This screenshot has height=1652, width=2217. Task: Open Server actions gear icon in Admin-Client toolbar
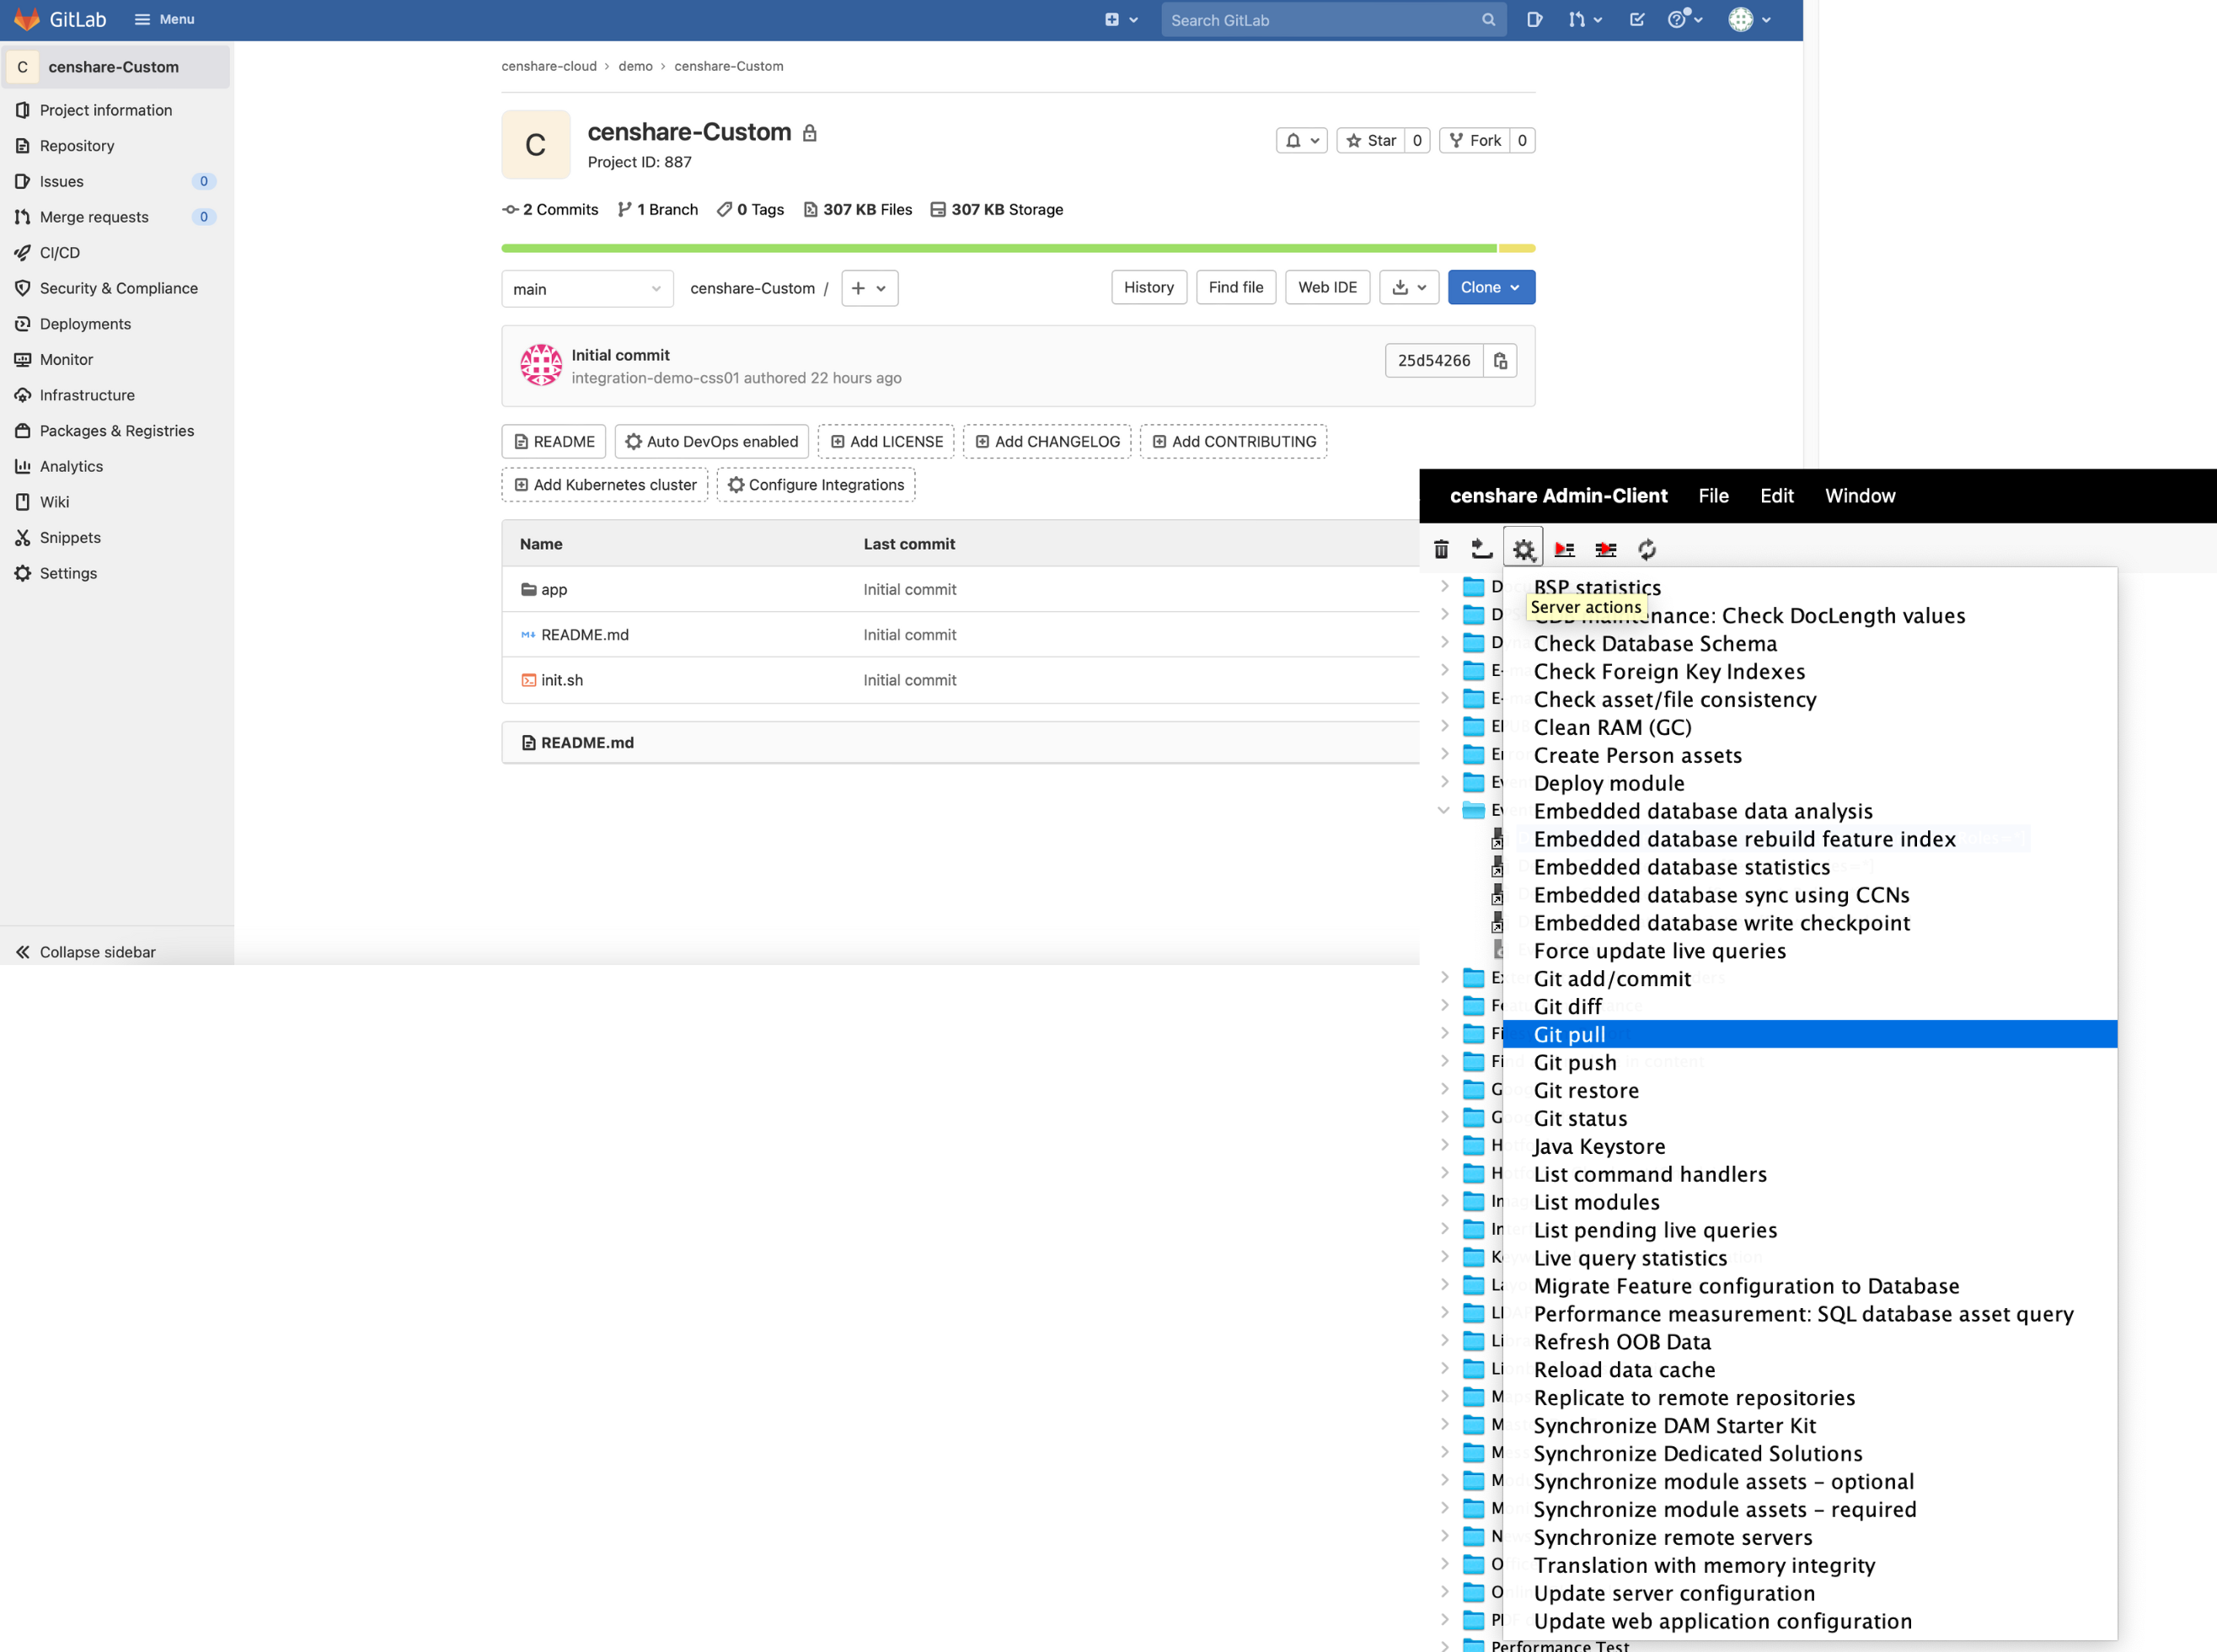1523,548
